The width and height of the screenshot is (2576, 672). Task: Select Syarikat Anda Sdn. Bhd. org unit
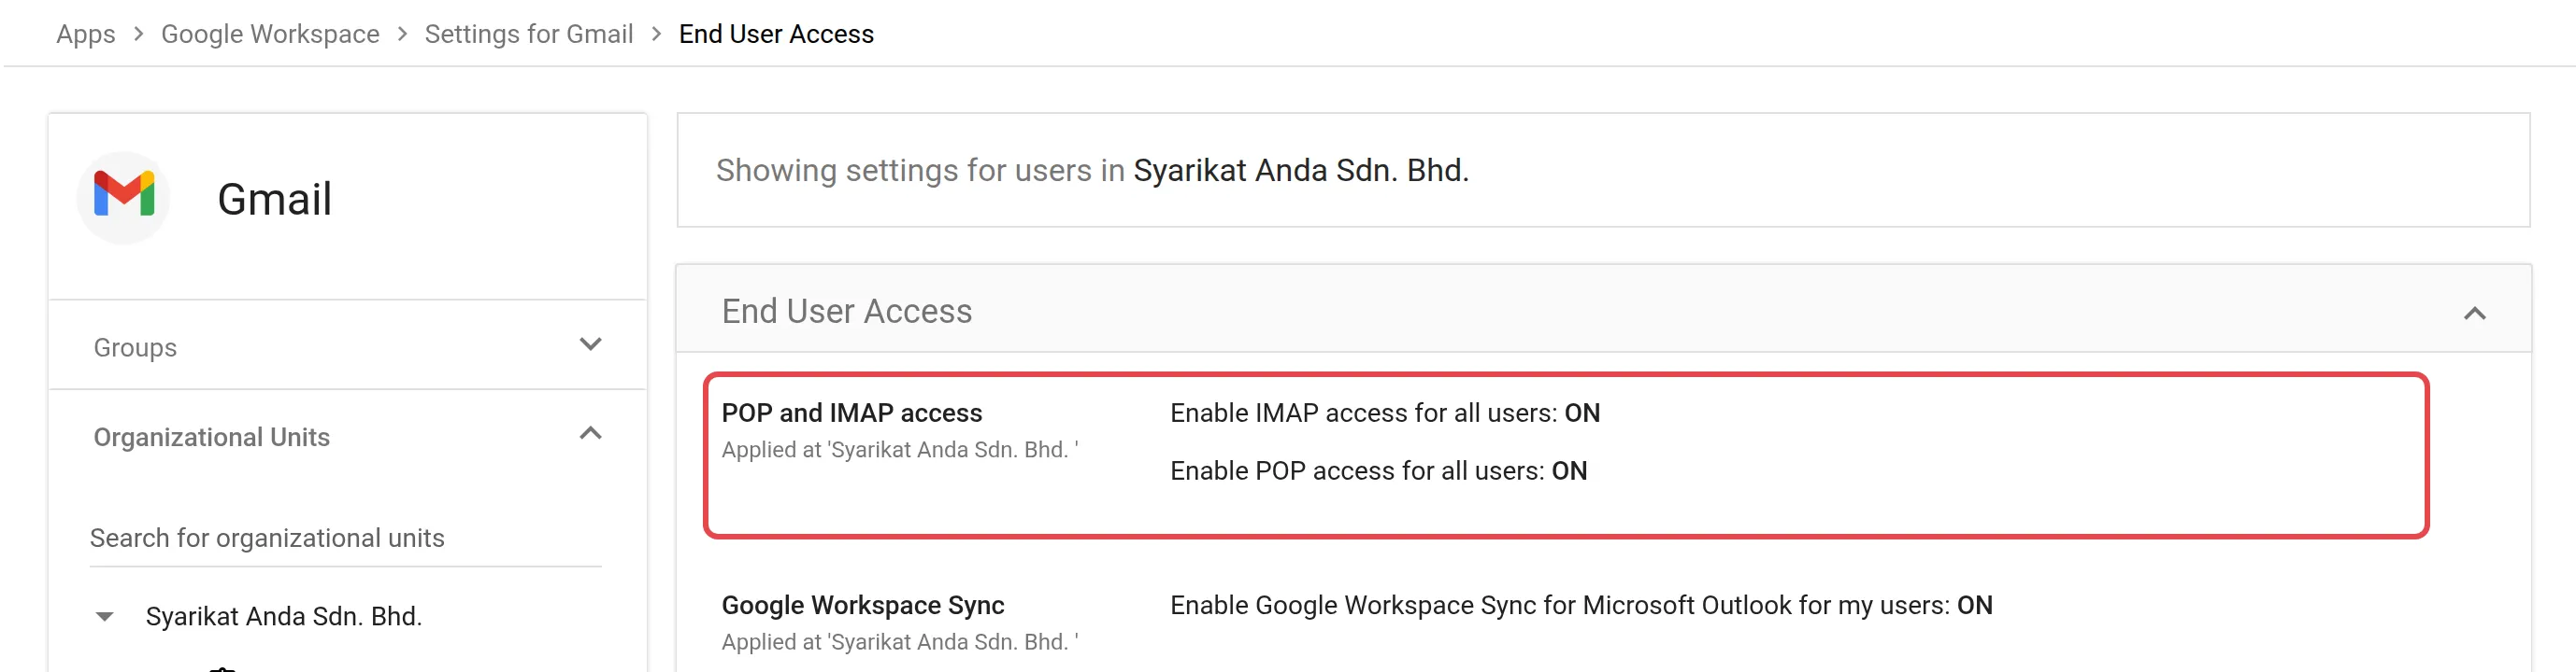pos(284,616)
